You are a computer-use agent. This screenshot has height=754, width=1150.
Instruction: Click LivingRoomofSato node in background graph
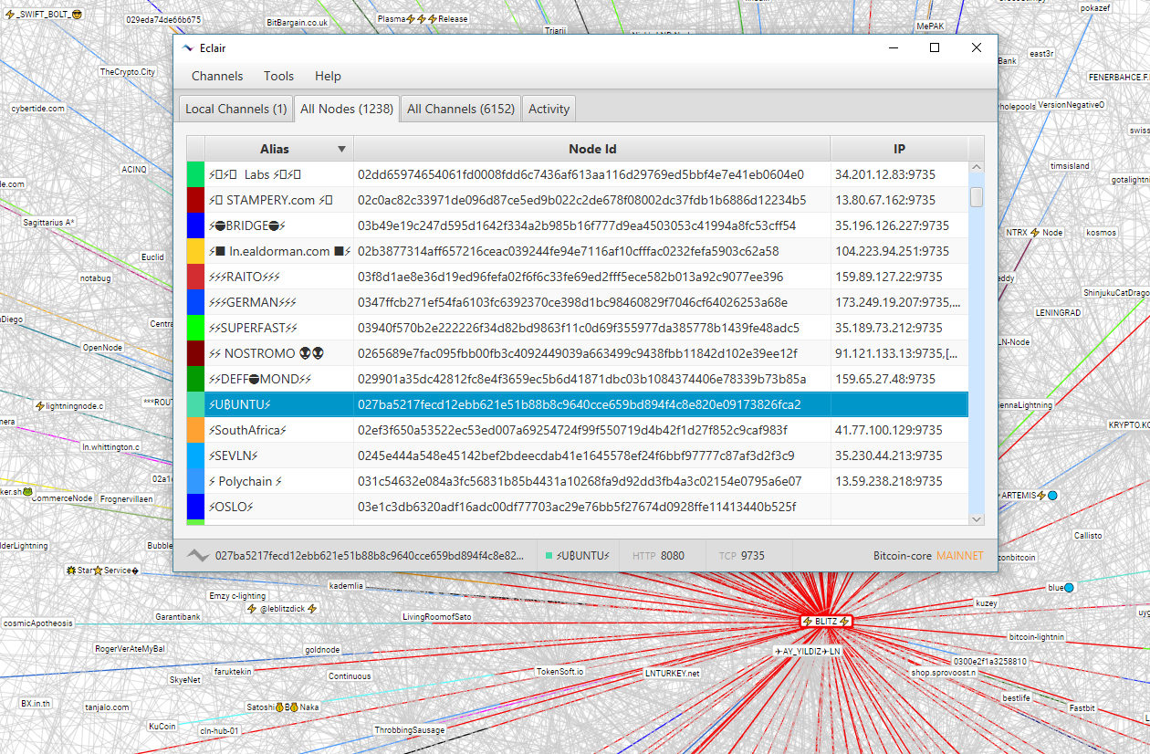436,617
